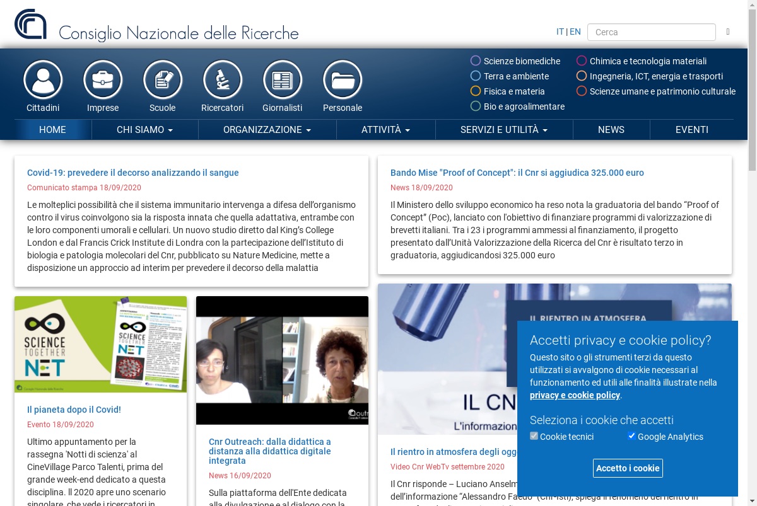Open the Imprese briefcase icon
The height and width of the screenshot is (506, 757).
point(103,80)
